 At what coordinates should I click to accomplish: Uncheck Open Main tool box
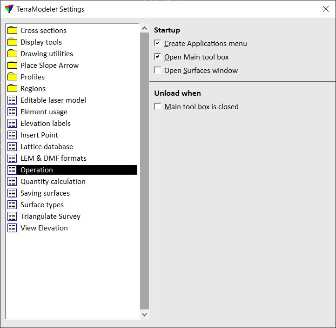click(x=158, y=57)
